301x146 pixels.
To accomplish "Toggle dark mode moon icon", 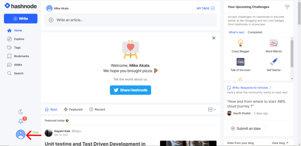I will (21, 112).
